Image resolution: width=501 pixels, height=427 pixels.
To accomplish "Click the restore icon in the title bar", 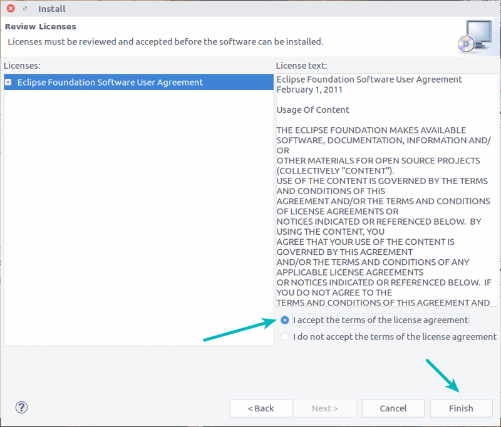I will click(25, 8).
